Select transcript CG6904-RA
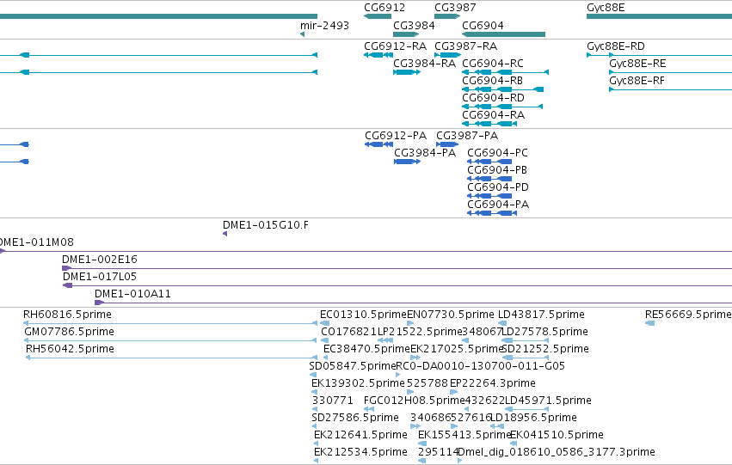732x465 pixels. coord(489,124)
